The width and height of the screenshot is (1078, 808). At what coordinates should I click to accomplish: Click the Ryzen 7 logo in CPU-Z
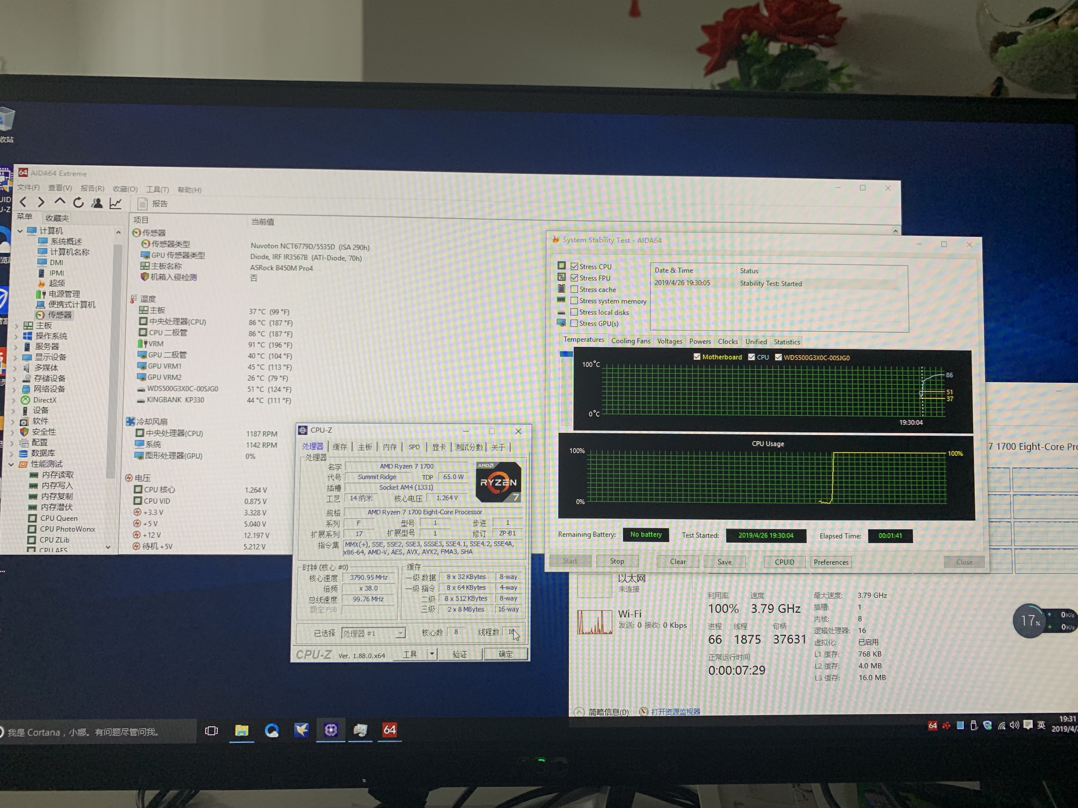tap(498, 482)
